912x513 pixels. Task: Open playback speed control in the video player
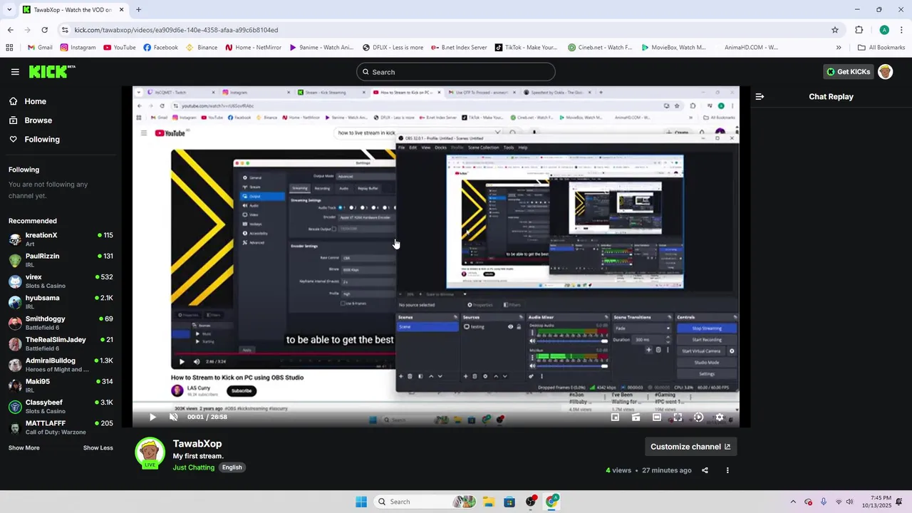(698, 418)
